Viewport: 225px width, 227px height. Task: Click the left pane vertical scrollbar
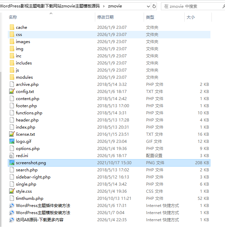pyautogui.click(x=1, y=149)
